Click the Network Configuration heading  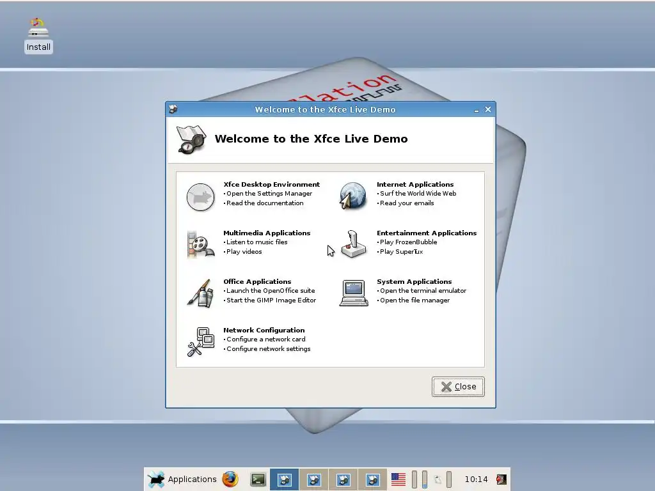click(x=264, y=331)
